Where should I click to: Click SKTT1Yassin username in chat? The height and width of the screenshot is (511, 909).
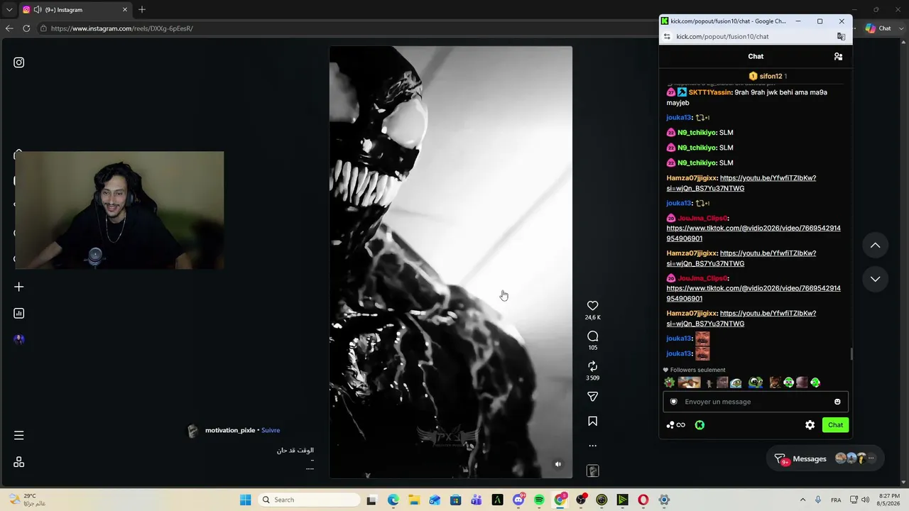click(709, 92)
